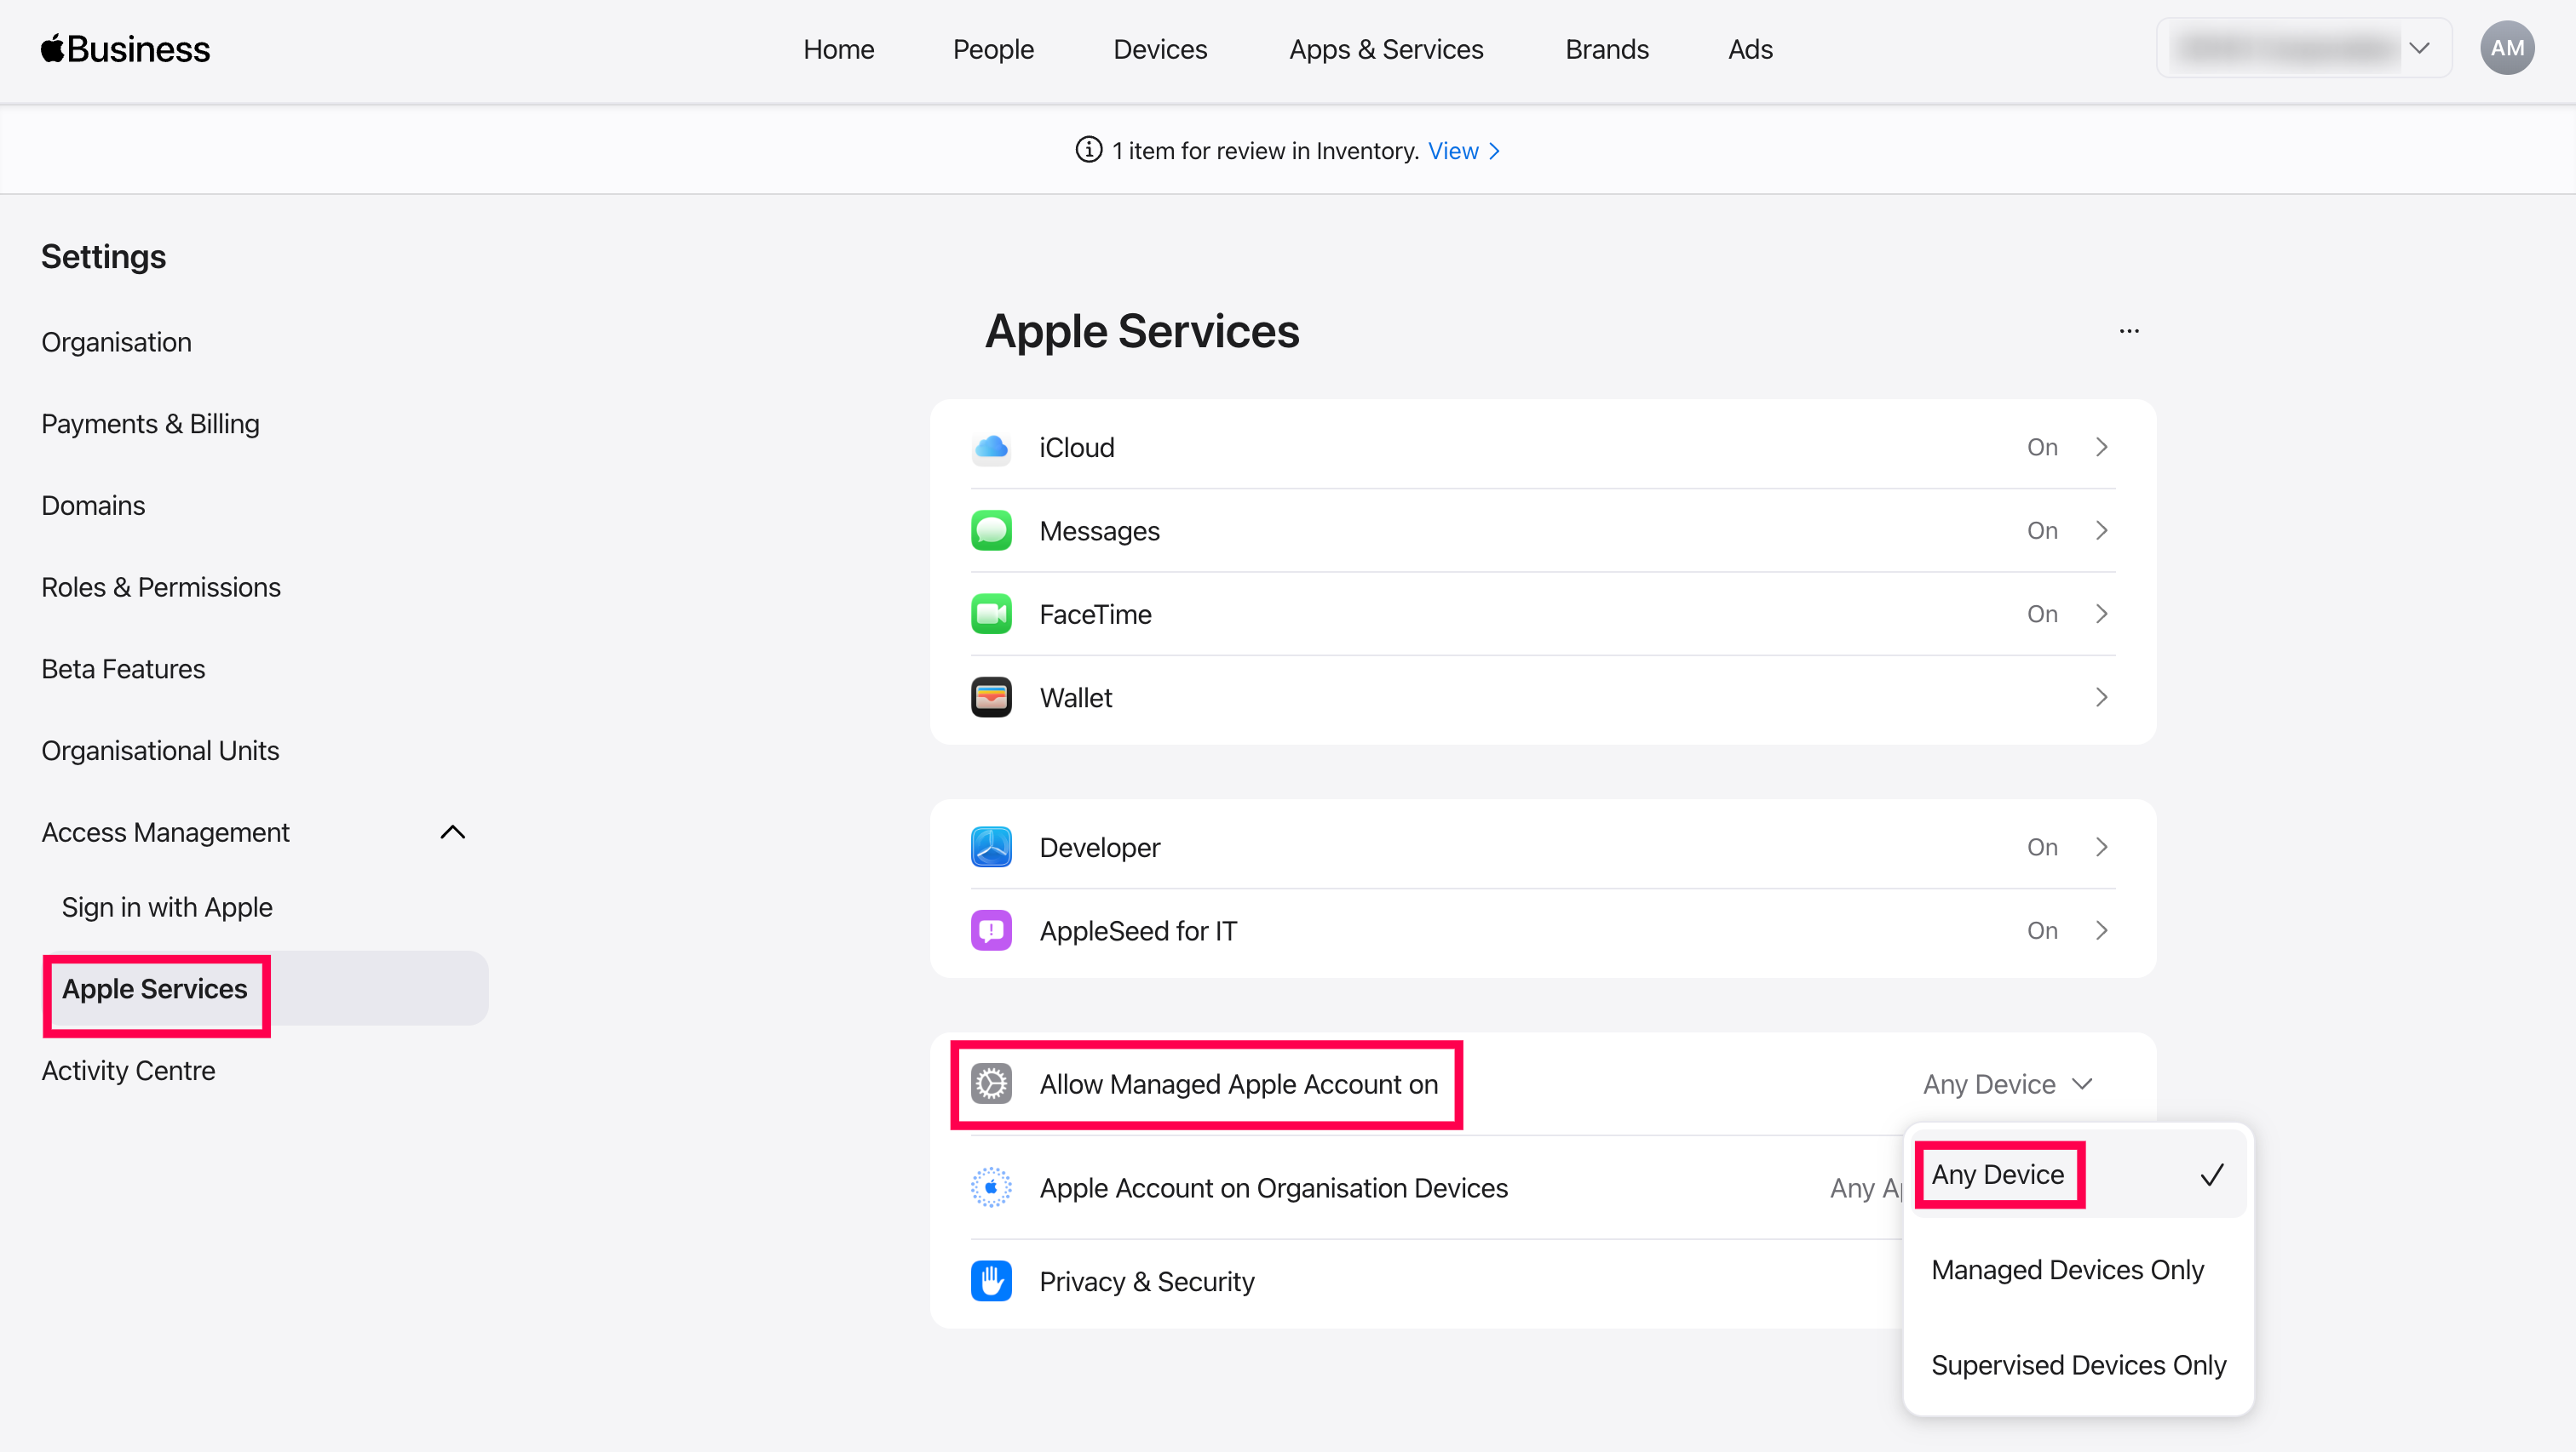This screenshot has width=2576, height=1452.
Task: Click the Apple Services page heading
Action: tap(1142, 332)
